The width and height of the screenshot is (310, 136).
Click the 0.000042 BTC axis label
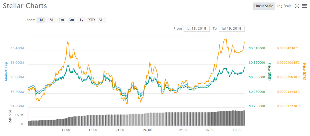287,48
